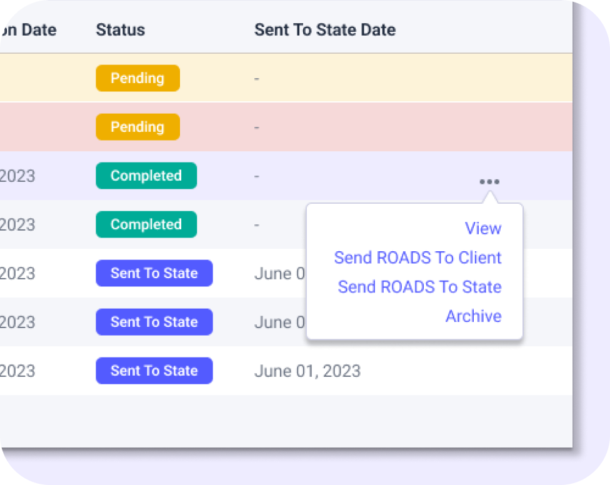Choose Send ROADS To Client option
The width and height of the screenshot is (610, 485).
(x=417, y=257)
